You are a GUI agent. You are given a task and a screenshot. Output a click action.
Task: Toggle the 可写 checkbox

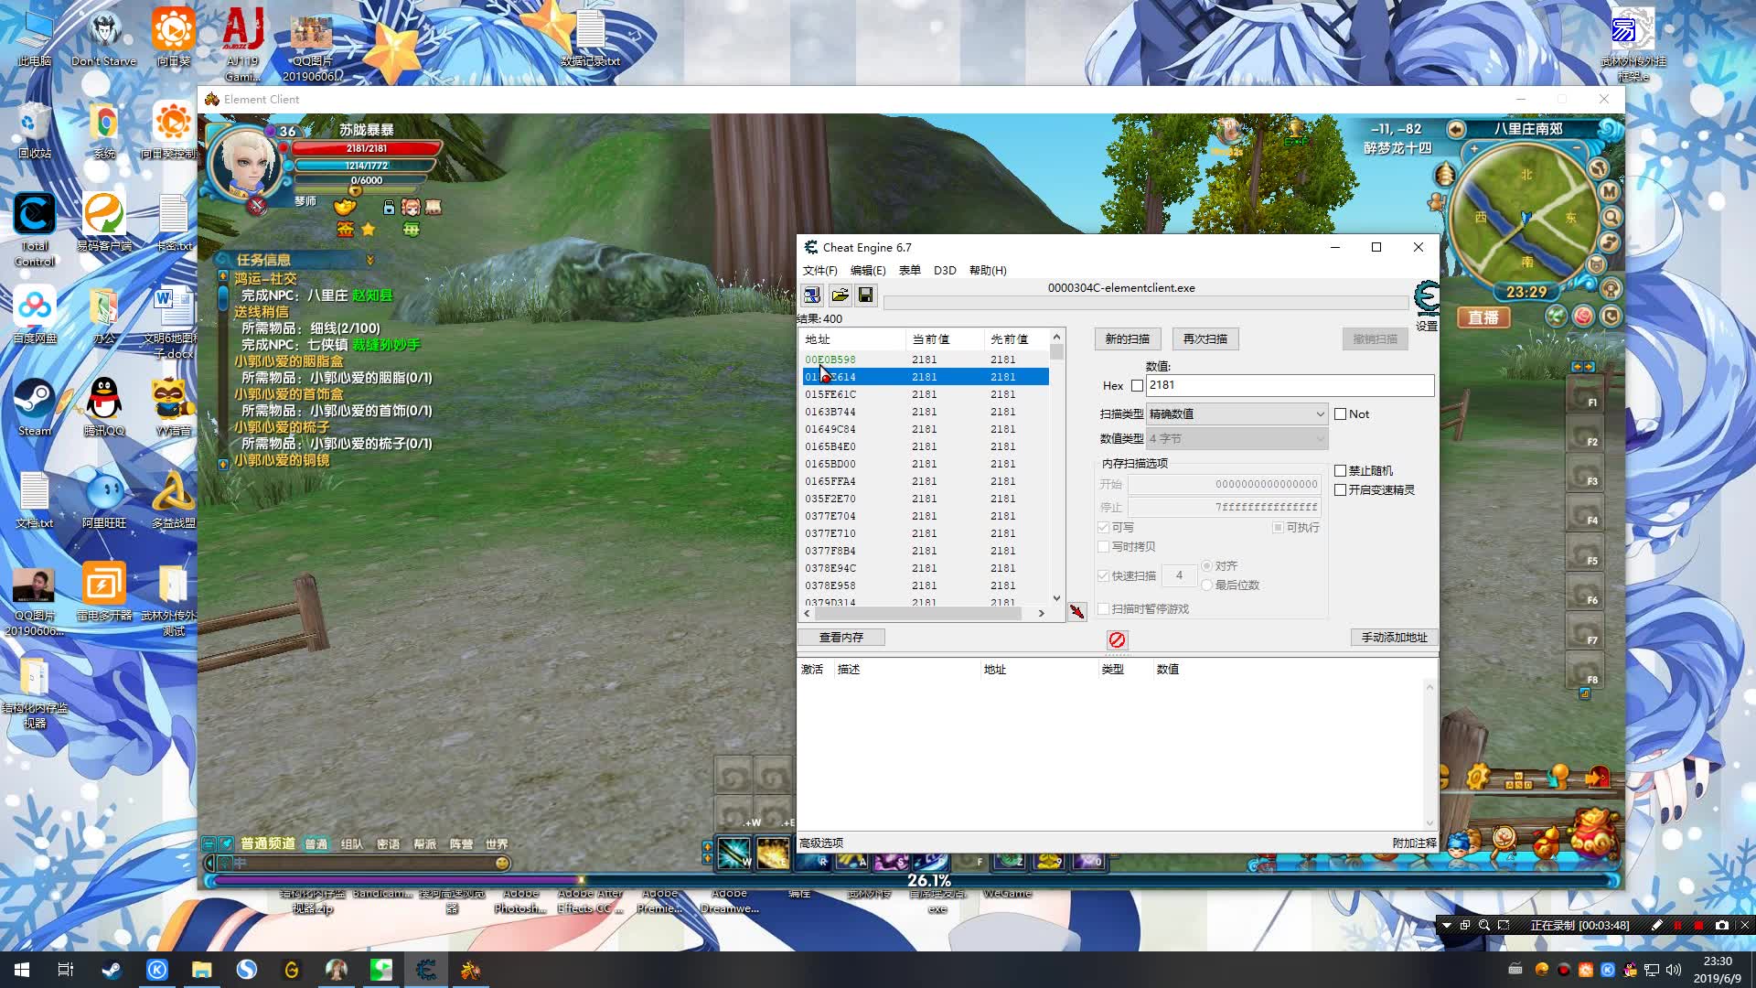1103,528
